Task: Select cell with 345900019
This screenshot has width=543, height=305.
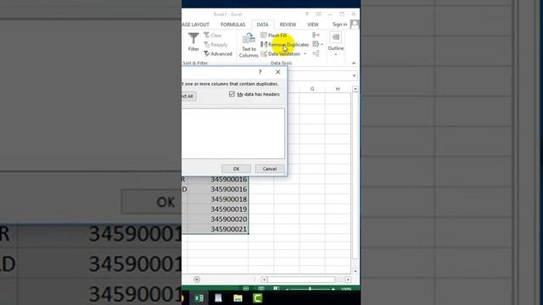Action: (218, 209)
